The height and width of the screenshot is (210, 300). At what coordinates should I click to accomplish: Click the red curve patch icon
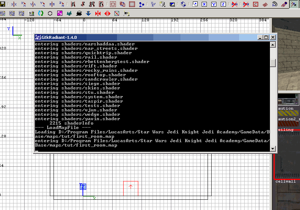(256, 4)
